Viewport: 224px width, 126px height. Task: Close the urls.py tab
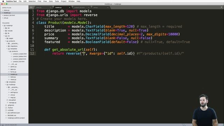pyautogui.click(x=108, y=7)
